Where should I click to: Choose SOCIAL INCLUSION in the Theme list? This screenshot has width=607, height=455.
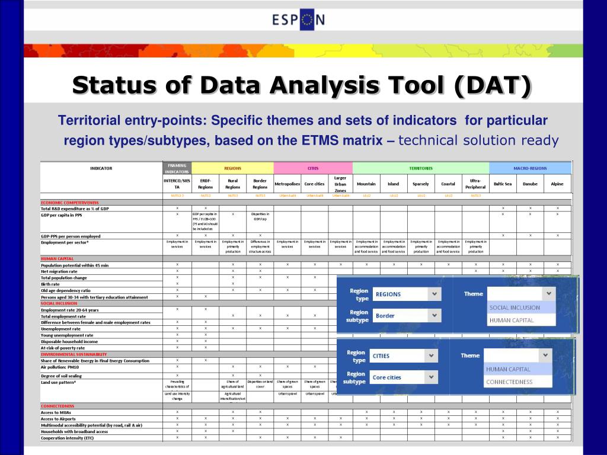(x=521, y=307)
